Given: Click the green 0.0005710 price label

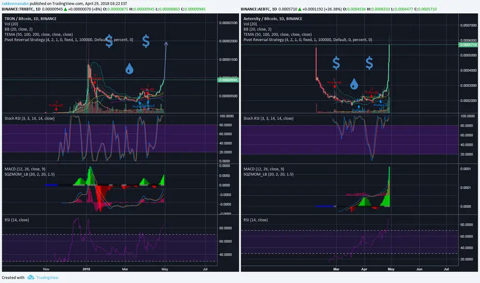Looking at the screenshot, I should (468, 45).
